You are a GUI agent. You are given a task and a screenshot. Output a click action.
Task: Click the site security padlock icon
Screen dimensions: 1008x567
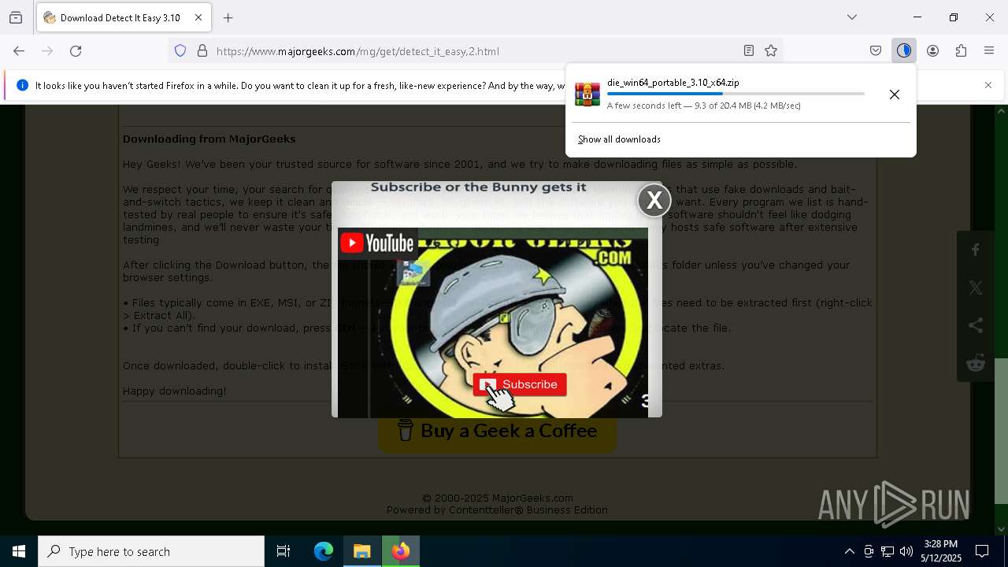[202, 51]
